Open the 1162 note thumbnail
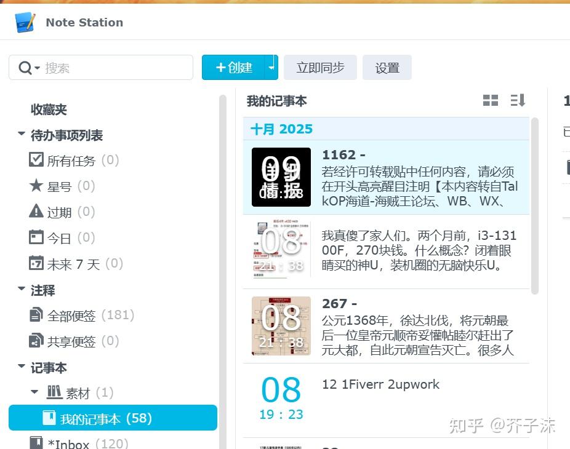The height and width of the screenshot is (449, 570). point(281,177)
